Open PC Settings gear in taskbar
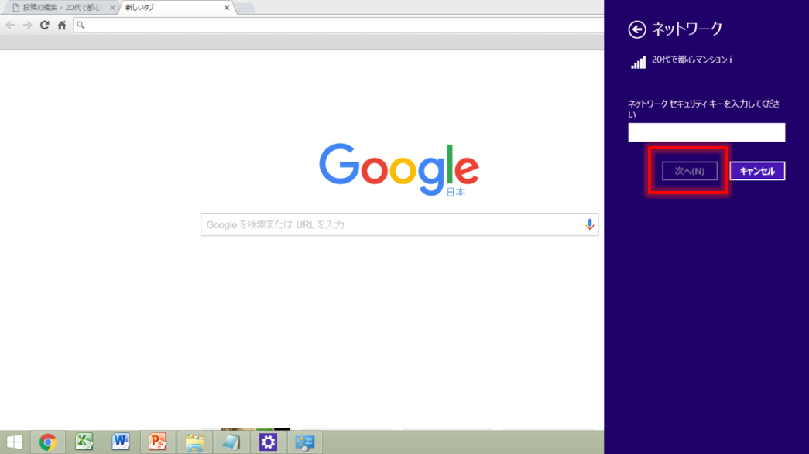 pos(268,442)
